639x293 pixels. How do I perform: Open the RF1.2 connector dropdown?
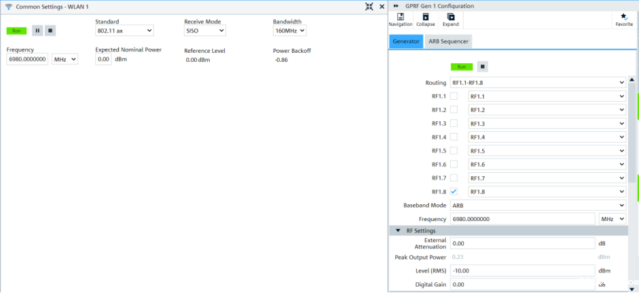tap(547, 110)
